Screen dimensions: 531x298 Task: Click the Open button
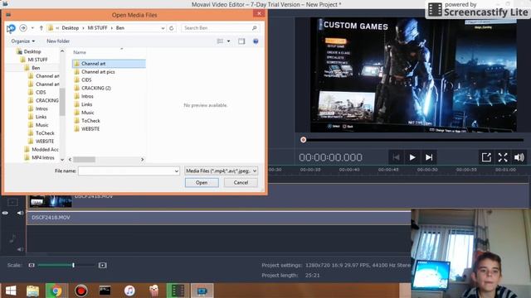coord(202,183)
